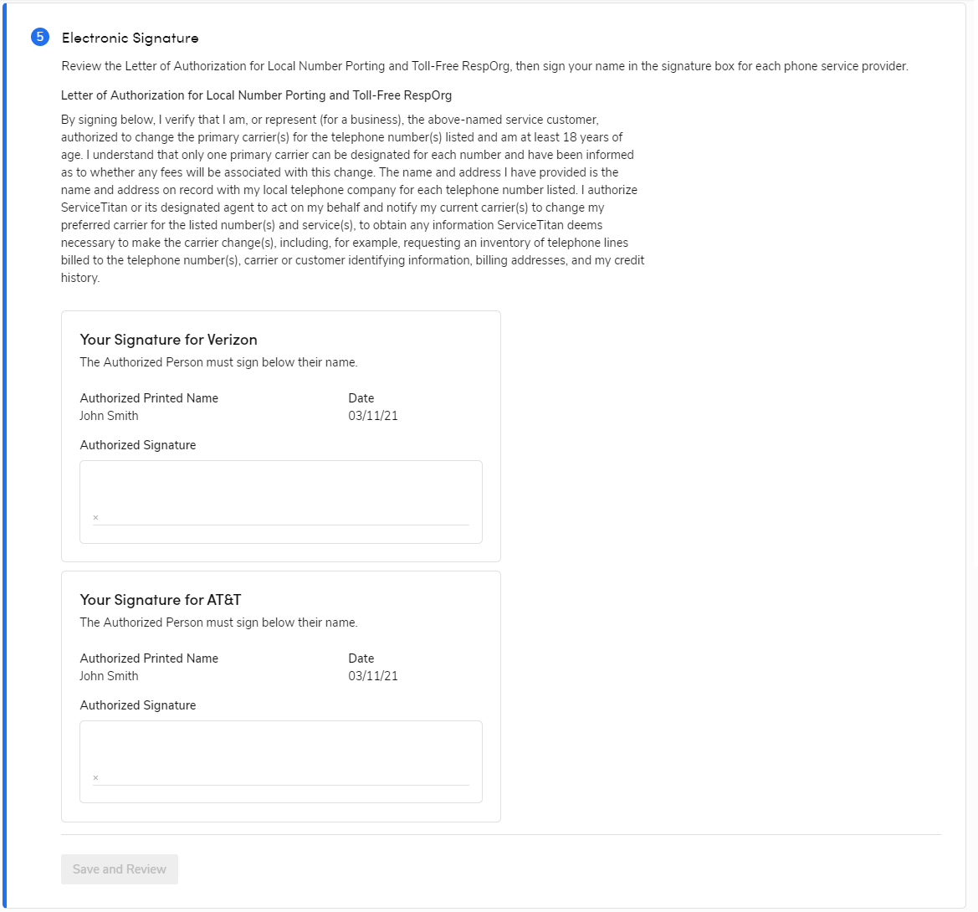Click 'must sign below' note in AT&T card

pos(218,623)
